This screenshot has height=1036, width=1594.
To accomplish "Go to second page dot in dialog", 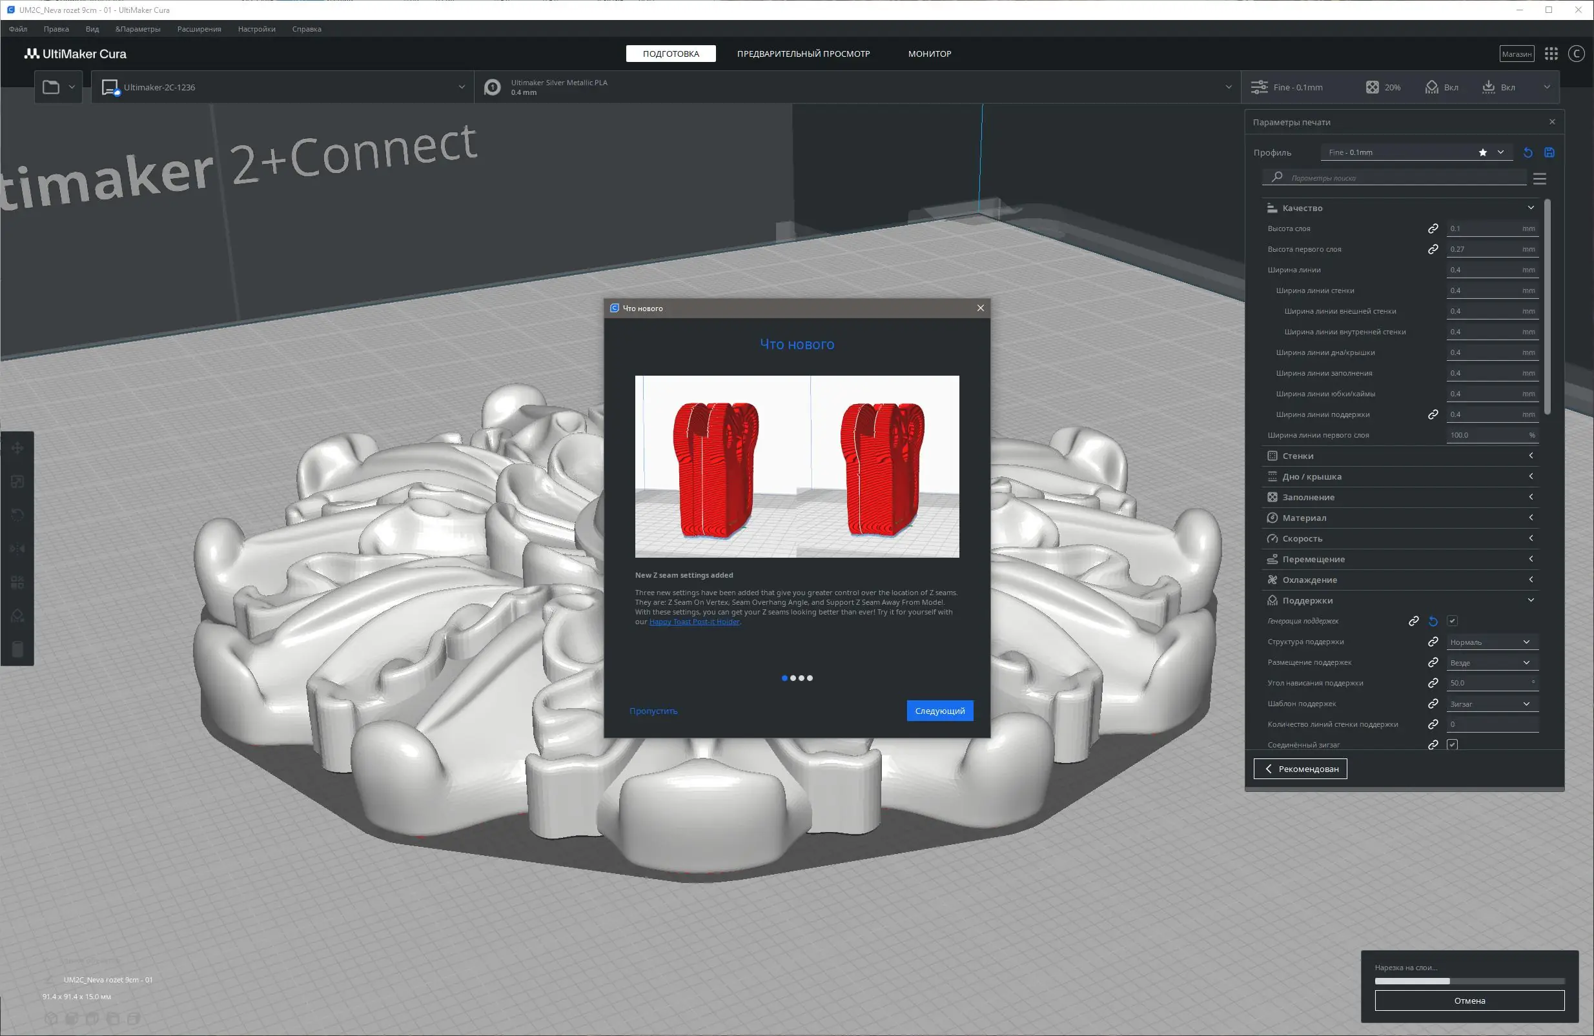I will 793,678.
